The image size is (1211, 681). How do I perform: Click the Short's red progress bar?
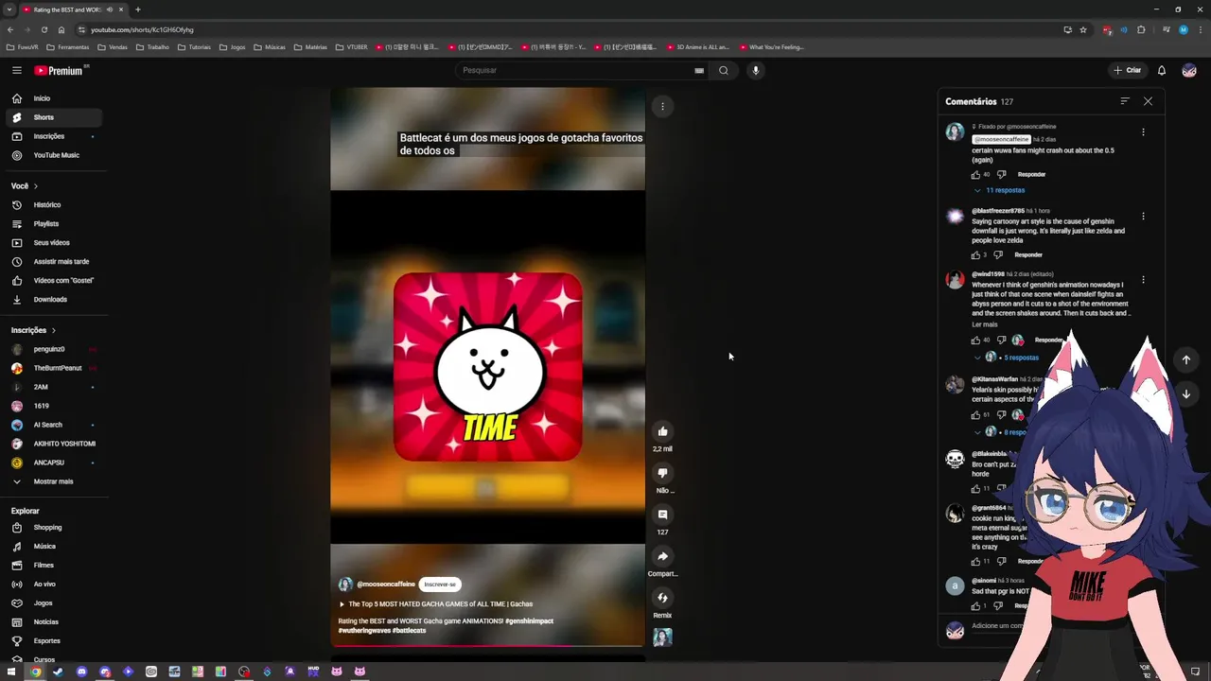click(x=487, y=647)
